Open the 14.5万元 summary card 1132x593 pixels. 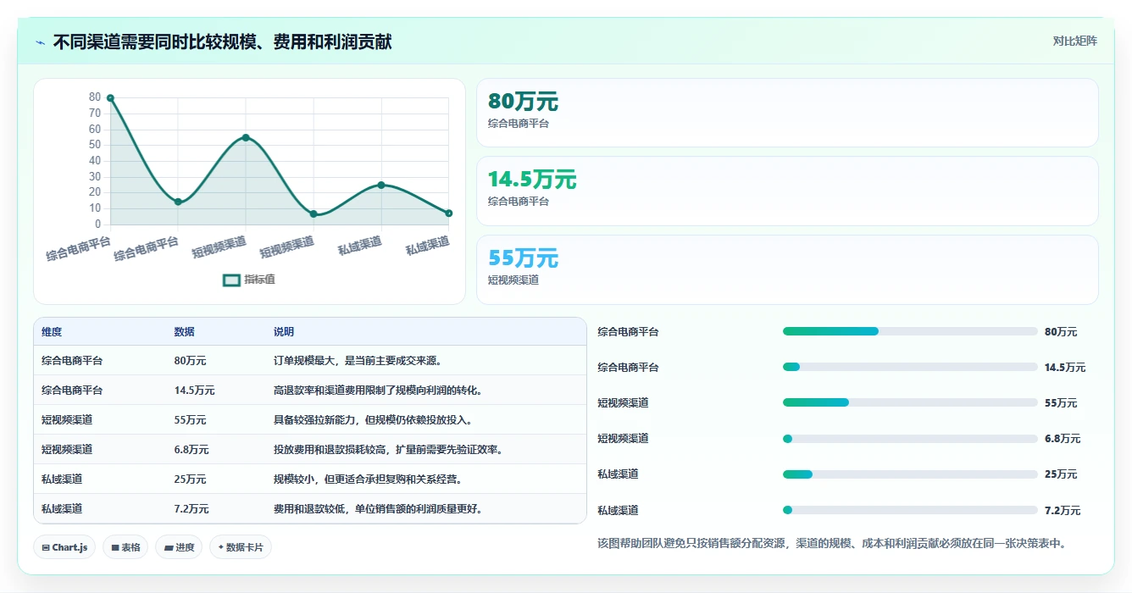click(x=787, y=191)
